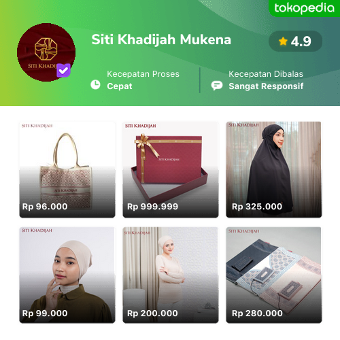This screenshot has width=340, height=340.
Task: Click the Siti Khadijah store avatar
Action: (x=46, y=52)
